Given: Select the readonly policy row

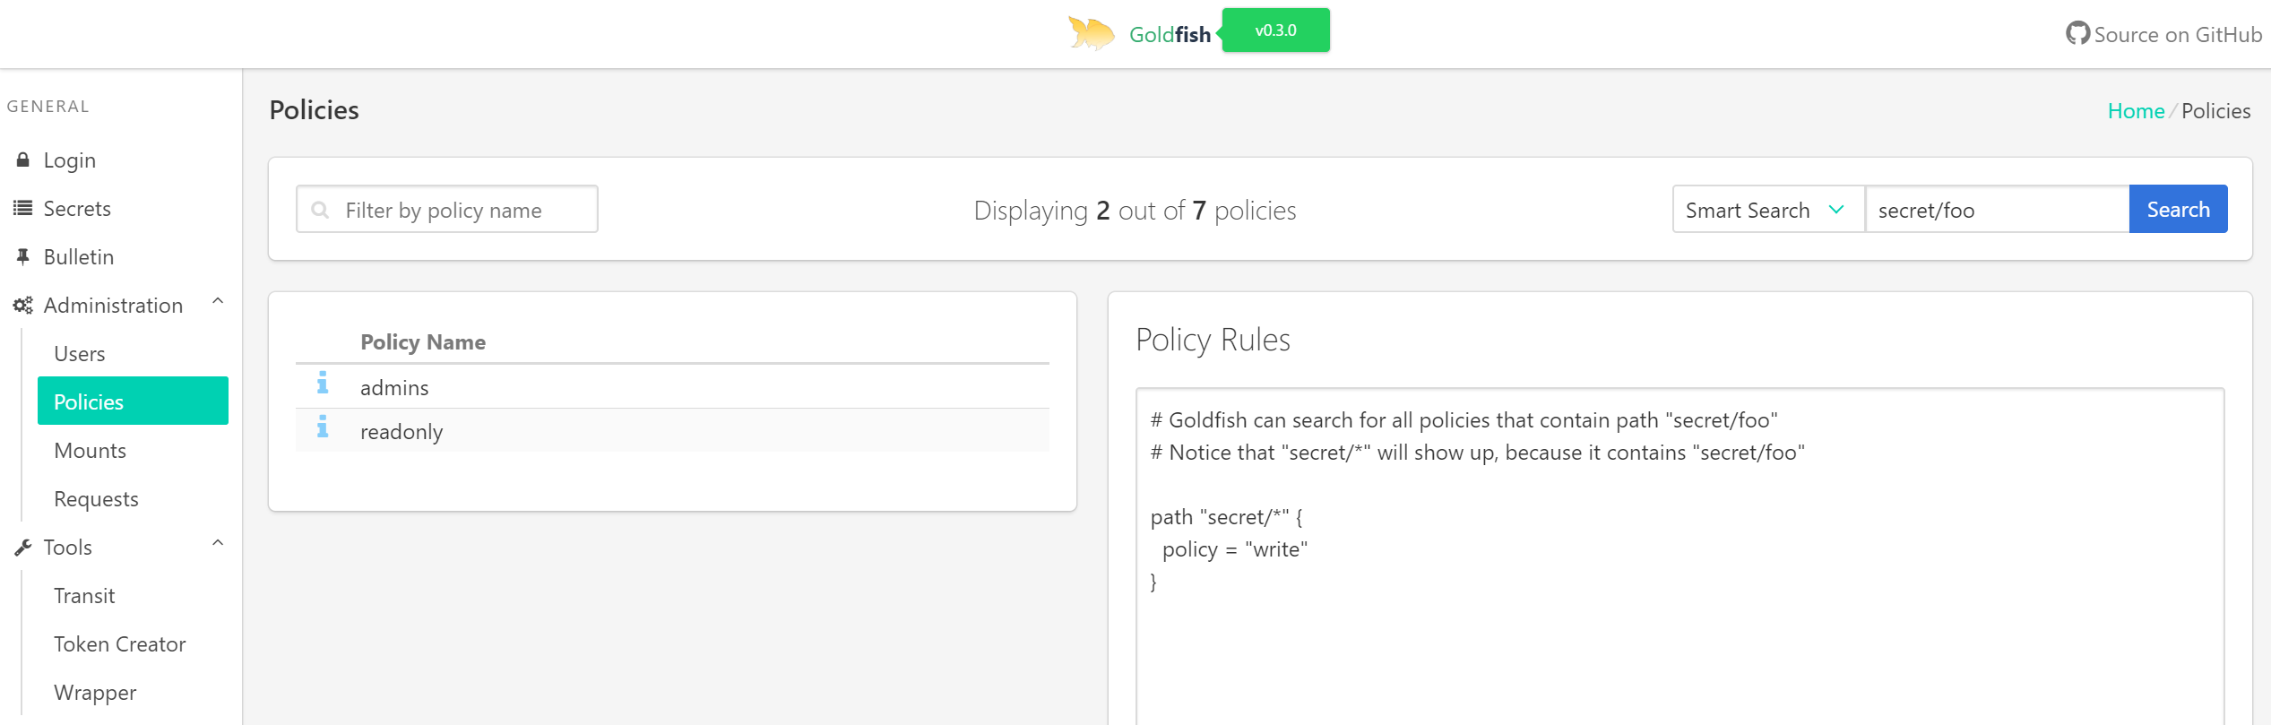Looking at the screenshot, I should click(x=672, y=431).
